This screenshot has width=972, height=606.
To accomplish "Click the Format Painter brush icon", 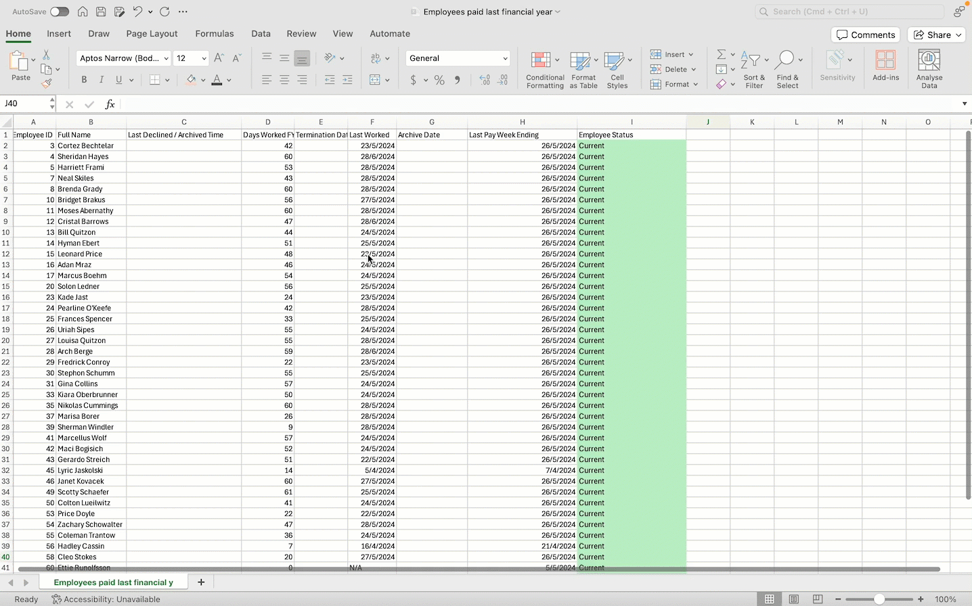I will [46, 84].
